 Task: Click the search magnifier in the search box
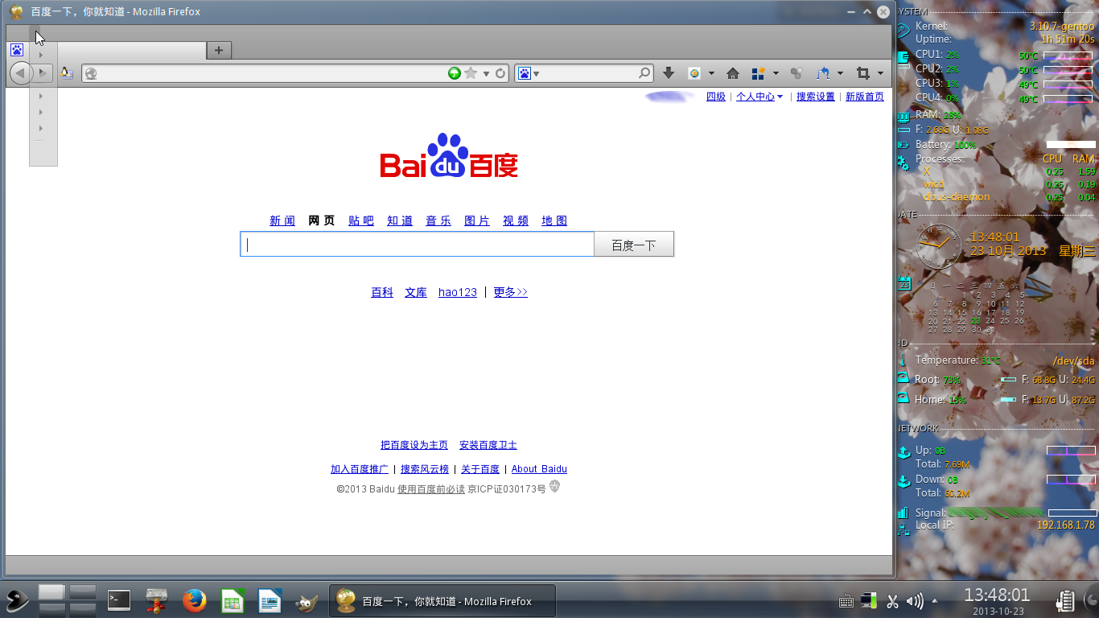(644, 73)
